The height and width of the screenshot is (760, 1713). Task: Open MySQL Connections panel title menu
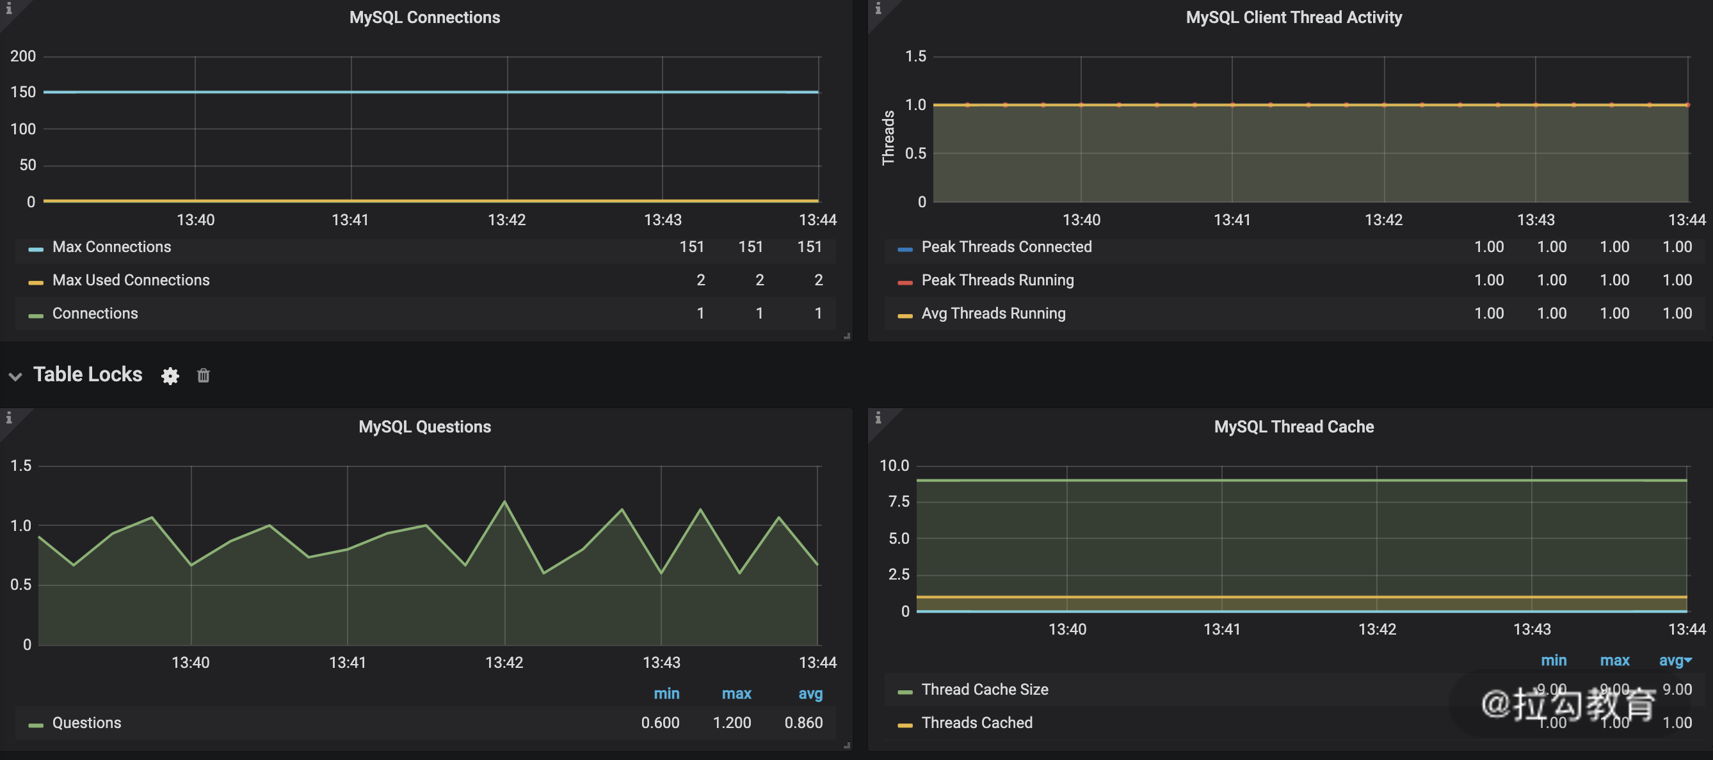pyautogui.click(x=424, y=17)
